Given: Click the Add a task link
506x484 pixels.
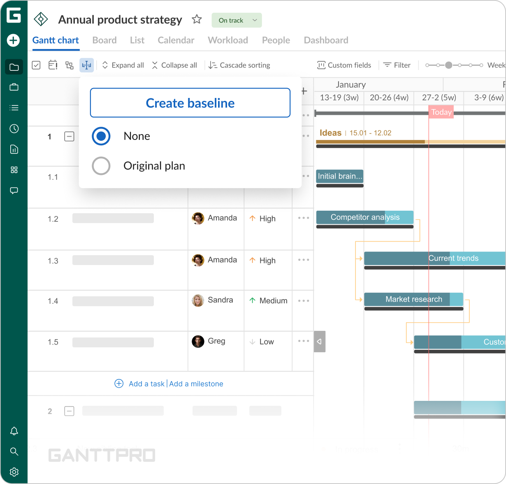Looking at the screenshot, I should [146, 384].
